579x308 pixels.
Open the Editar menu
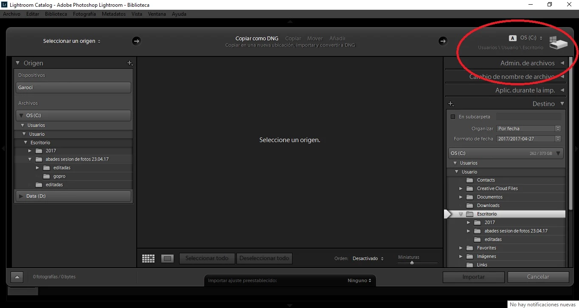tap(33, 14)
